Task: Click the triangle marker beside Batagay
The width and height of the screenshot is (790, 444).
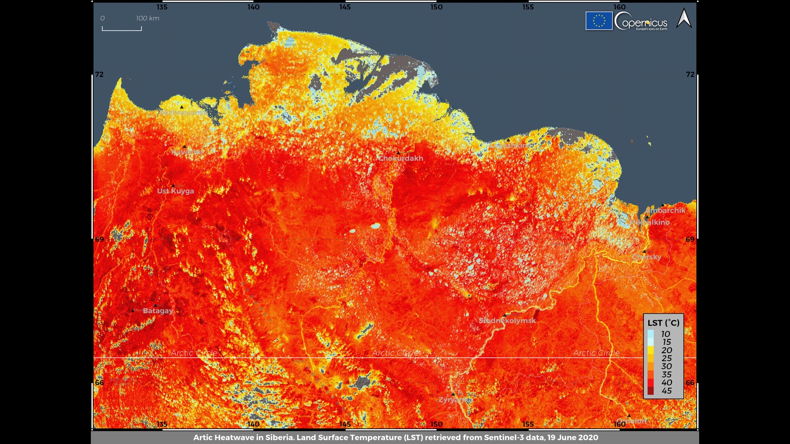Action: pos(132,310)
